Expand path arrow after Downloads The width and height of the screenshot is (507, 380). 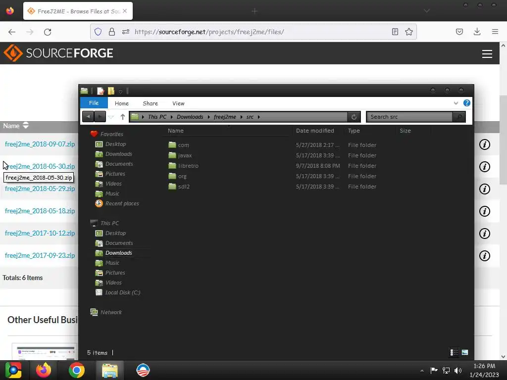[208, 117]
